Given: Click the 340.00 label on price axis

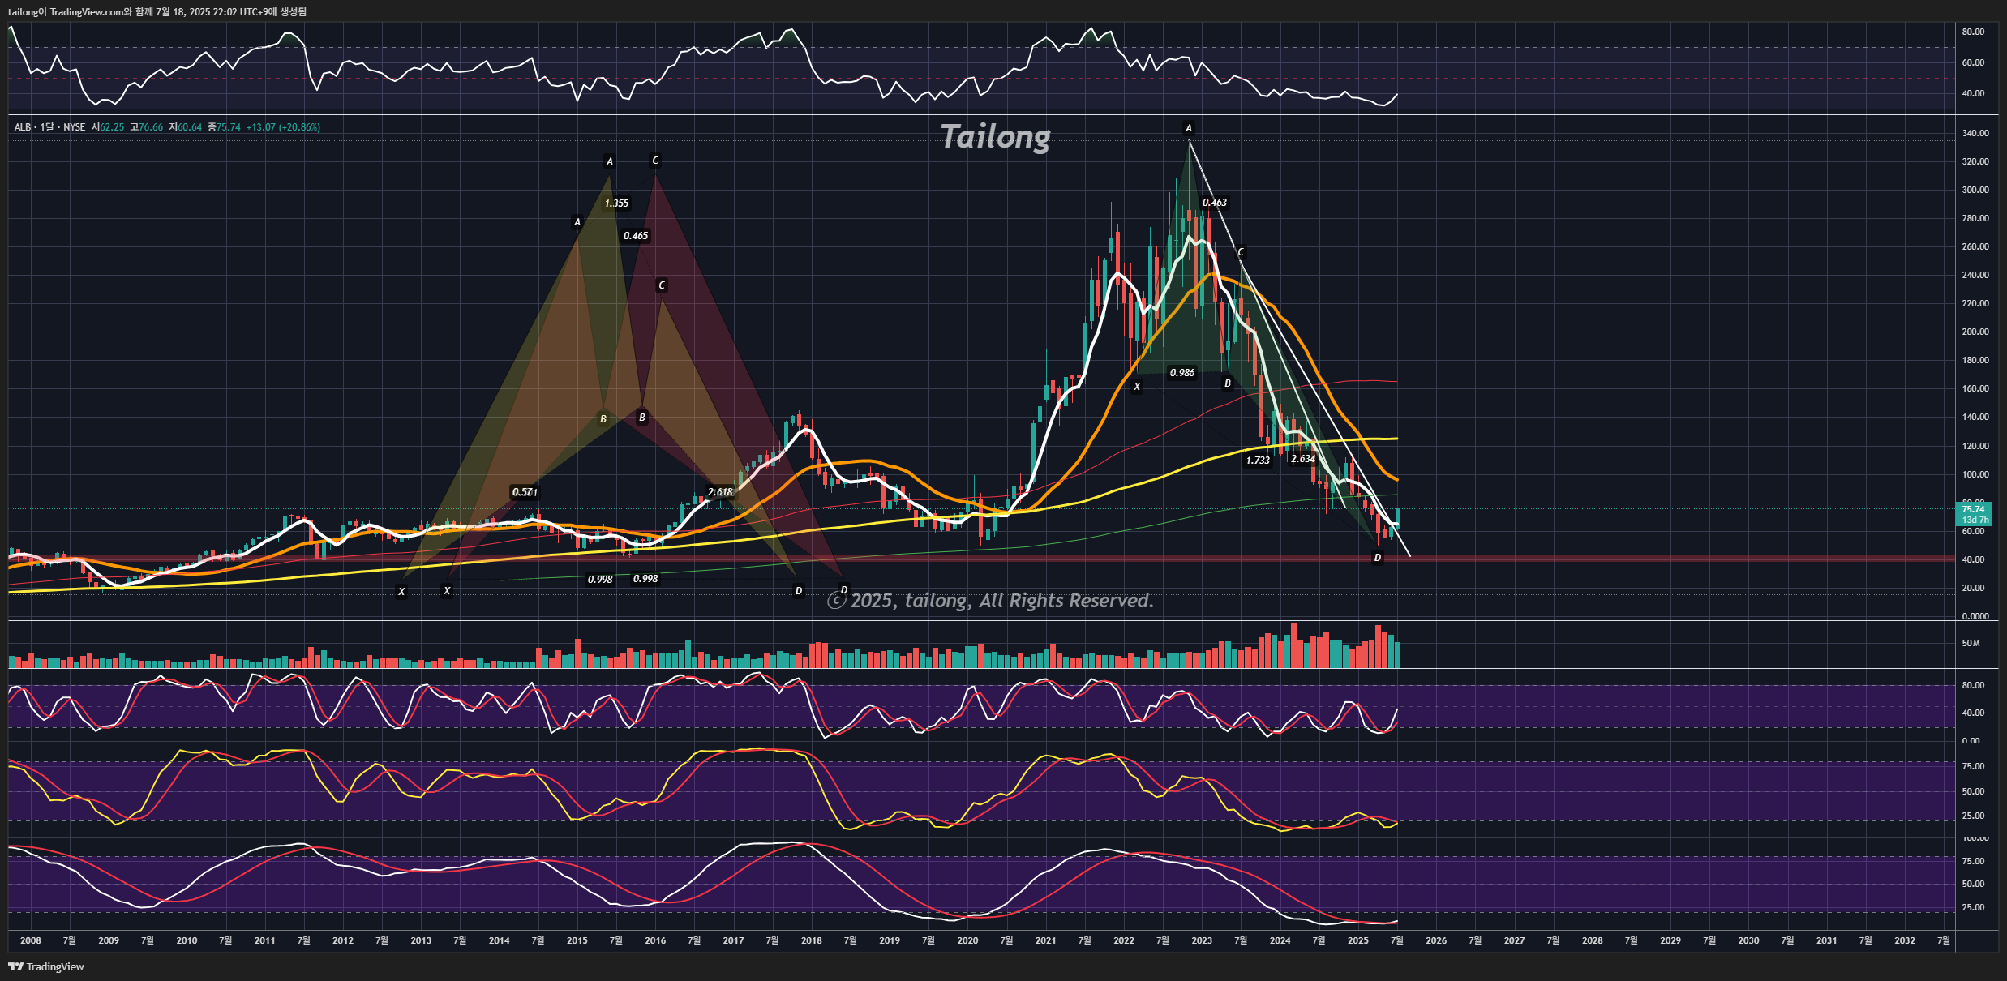Looking at the screenshot, I should point(1975,133).
